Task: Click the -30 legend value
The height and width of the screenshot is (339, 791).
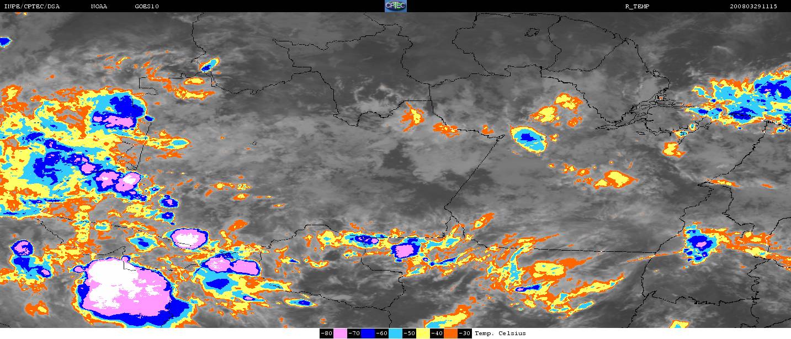Action: point(465,333)
